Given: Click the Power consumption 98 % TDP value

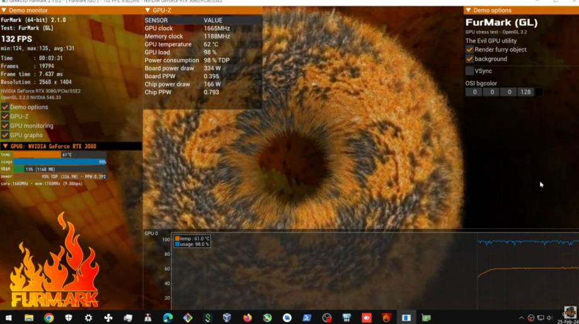Looking at the screenshot, I should pyautogui.click(x=217, y=61).
